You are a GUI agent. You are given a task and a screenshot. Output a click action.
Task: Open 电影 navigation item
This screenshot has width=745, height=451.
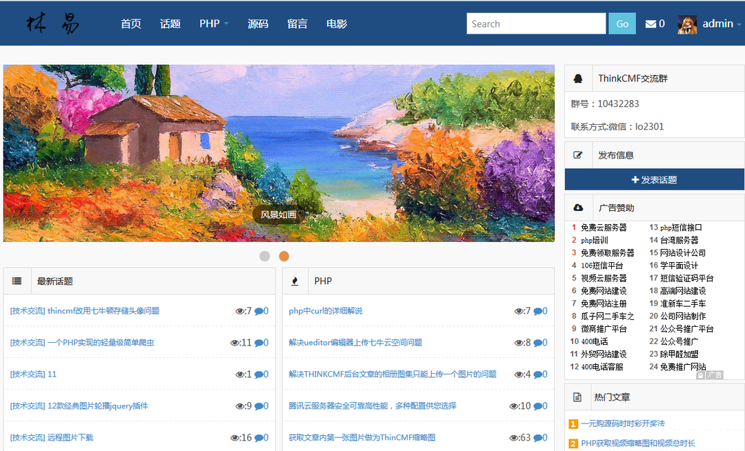(337, 23)
